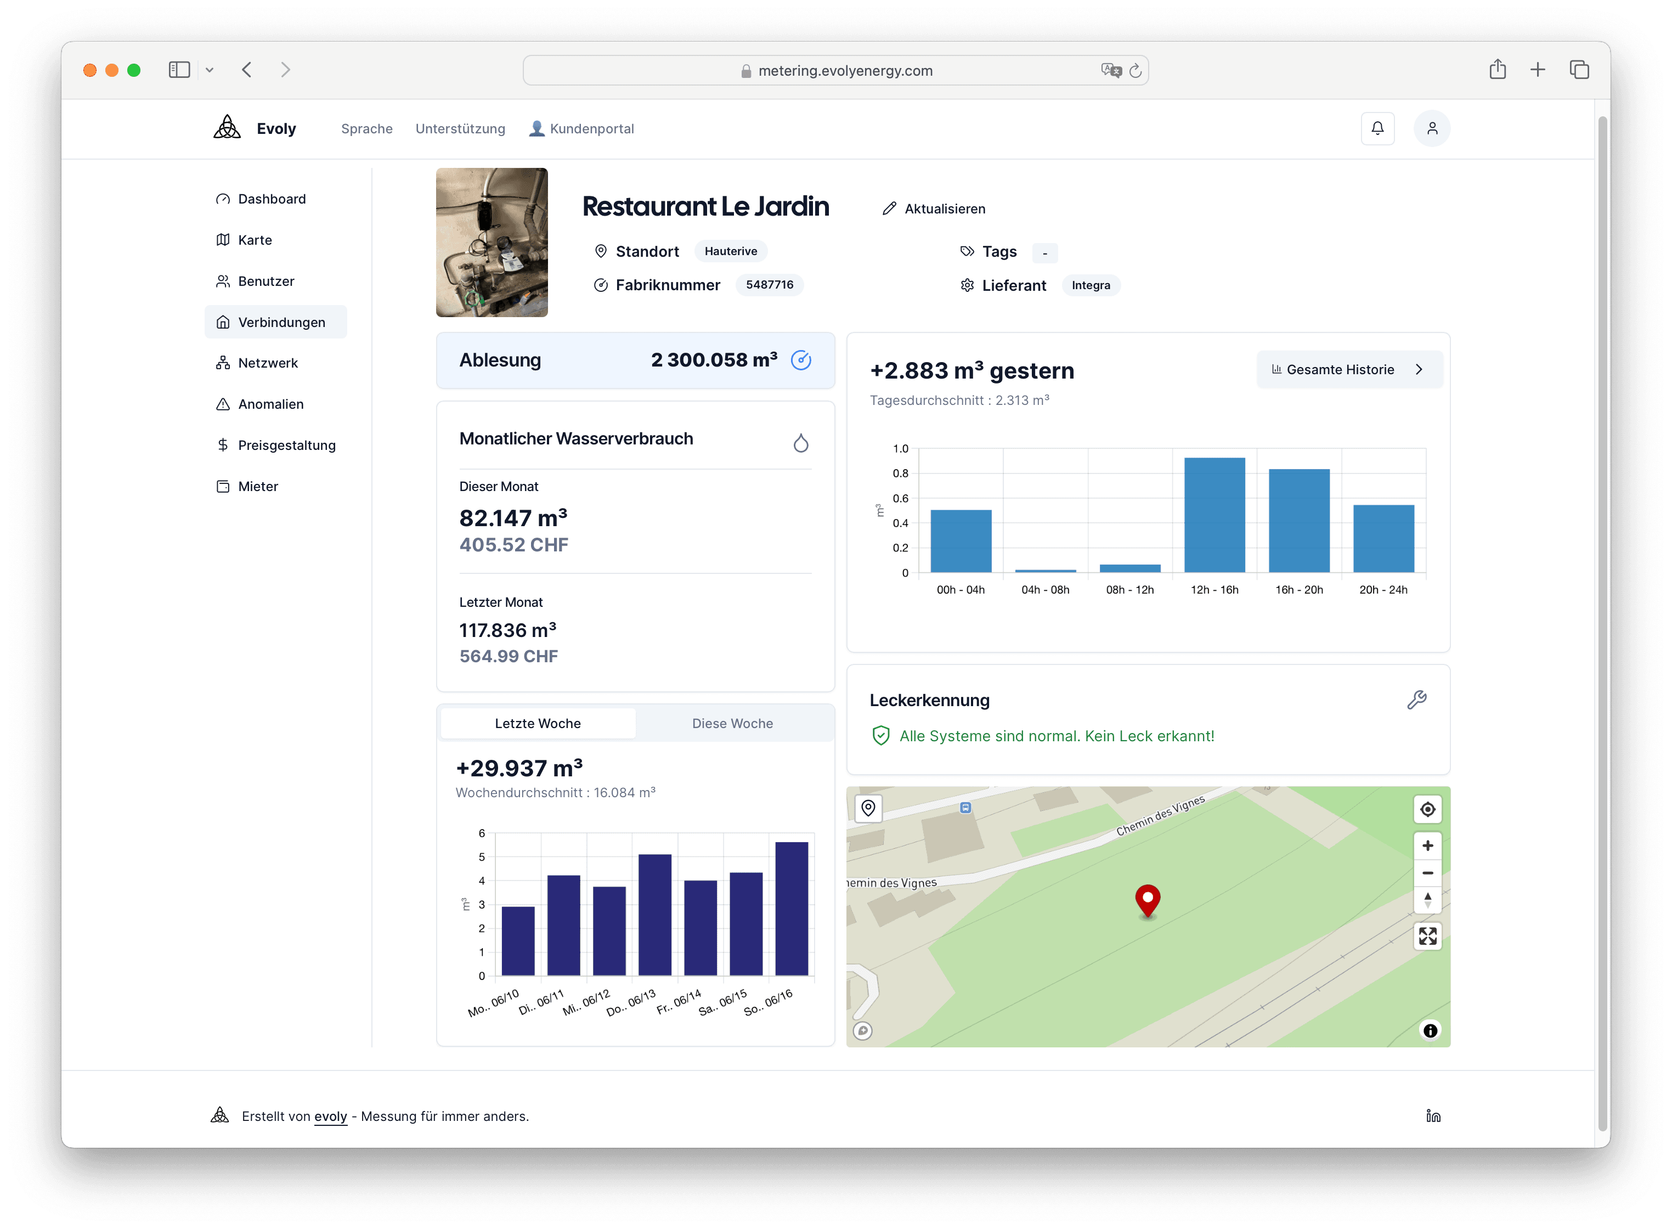
Task: Open Gesamte Historie chevron
Action: (1419, 369)
